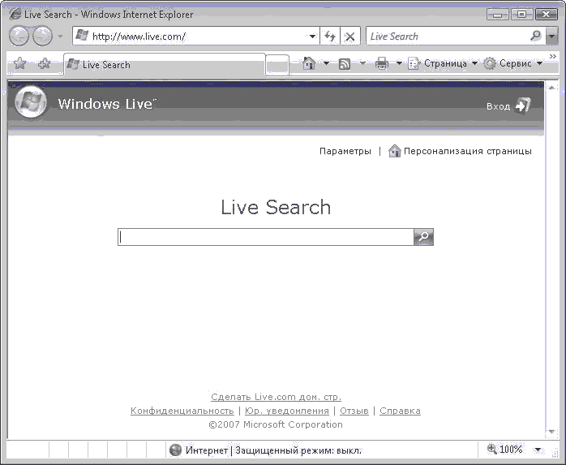Click the scrollbar up arrow
This screenshot has height=465, width=566.
(x=552, y=88)
